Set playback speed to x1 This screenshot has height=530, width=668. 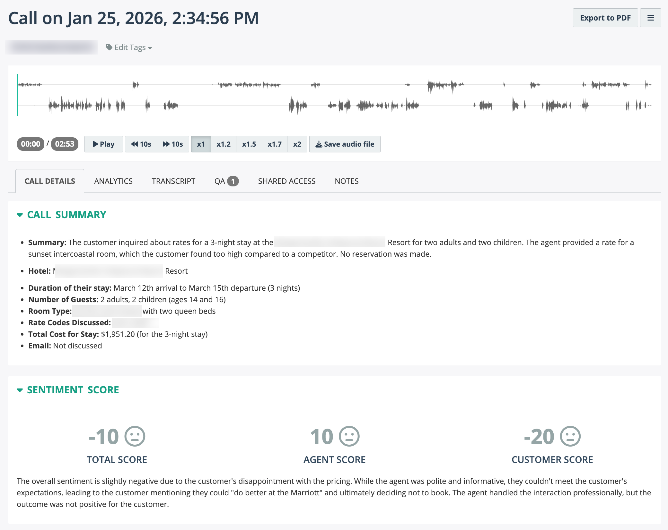coord(201,144)
